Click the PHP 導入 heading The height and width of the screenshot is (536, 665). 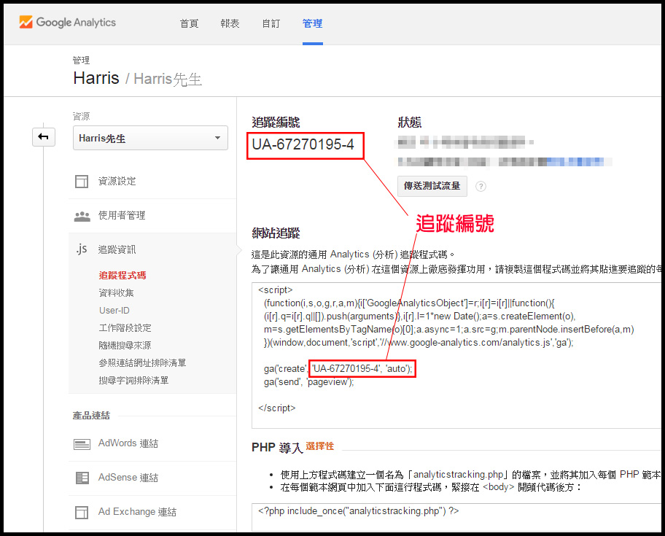pos(277,448)
